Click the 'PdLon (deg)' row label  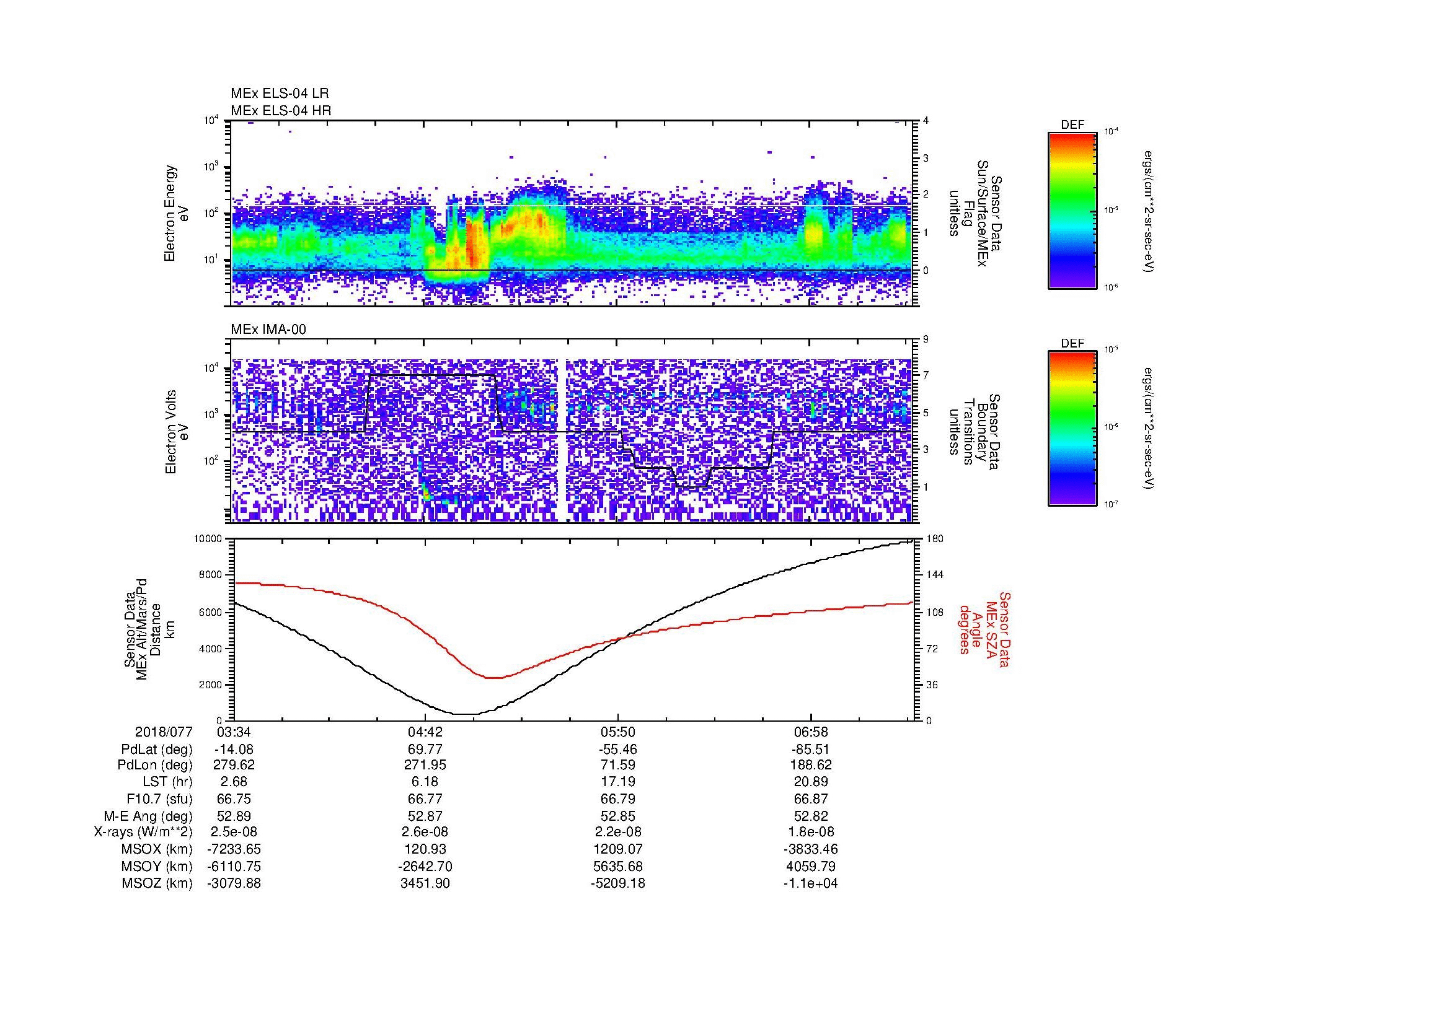(156, 765)
